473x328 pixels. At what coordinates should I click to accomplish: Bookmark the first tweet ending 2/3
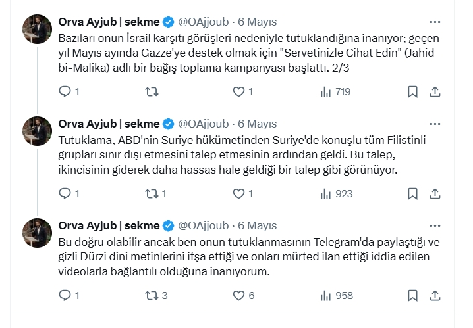click(412, 92)
